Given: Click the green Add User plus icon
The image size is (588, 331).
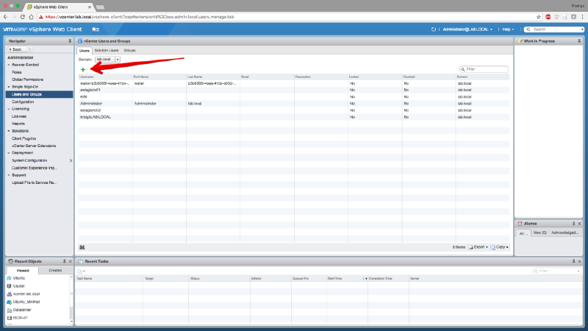Looking at the screenshot, I should [83, 69].
